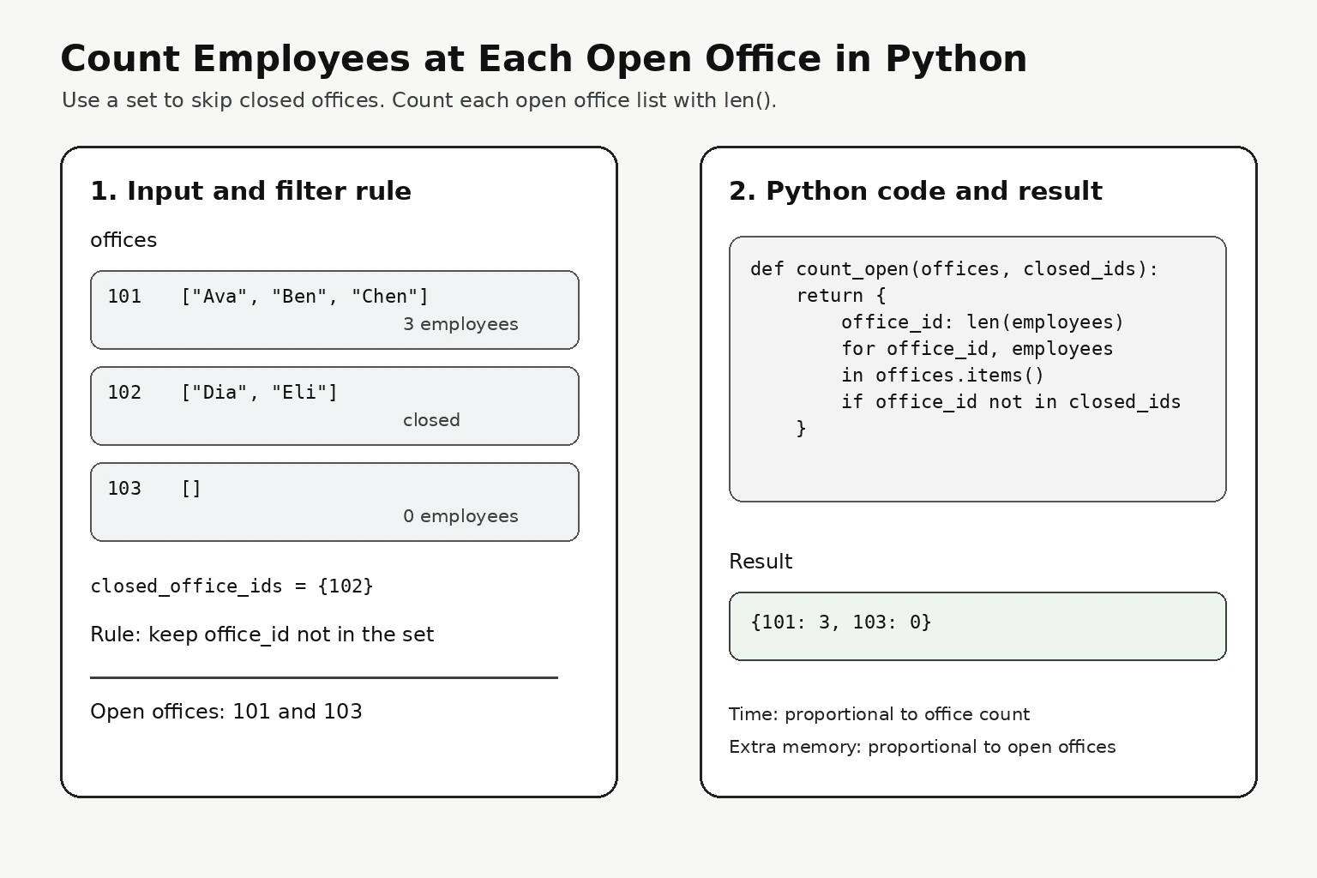Click the heading '1. Input and filter rule'
Image resolution: width=1317 pixels, height=878 pixels.
[x=250, y=191]
